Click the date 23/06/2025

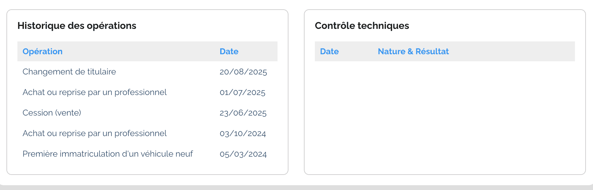pyautogui.click(x=243, y=113)
